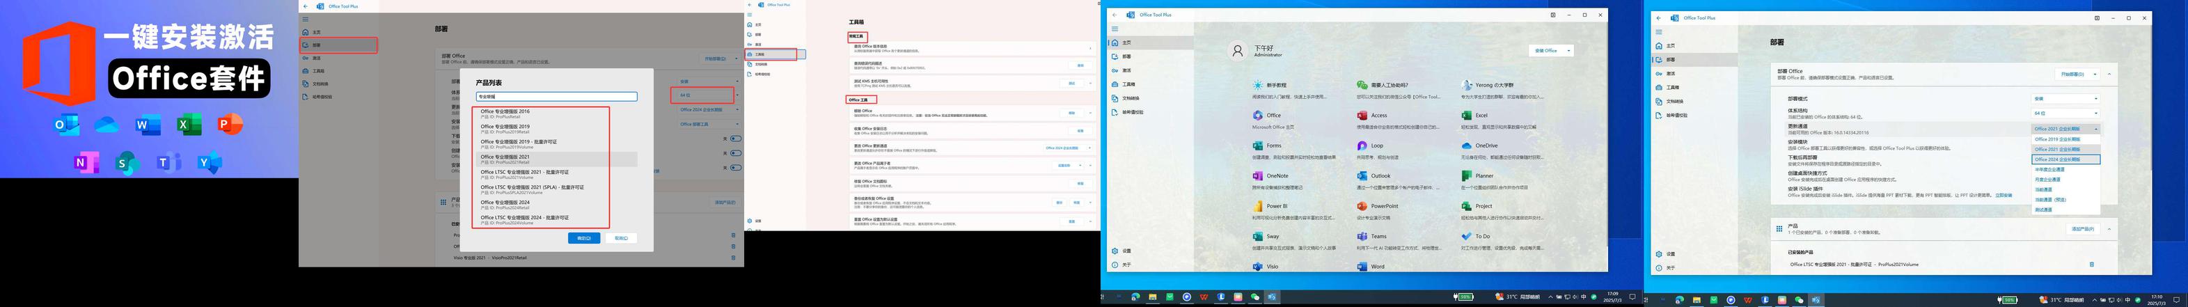
Task: Click the 专业增强 search field in the product list dialog
Action: click(556, 97)
